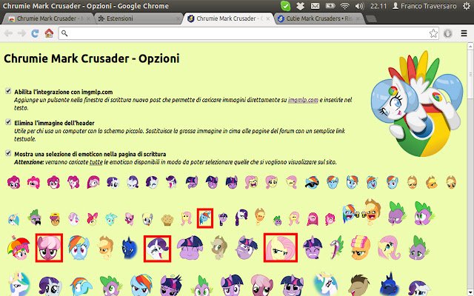Click the 22.11 clock

pyautogui.click(x=378, y=6)
